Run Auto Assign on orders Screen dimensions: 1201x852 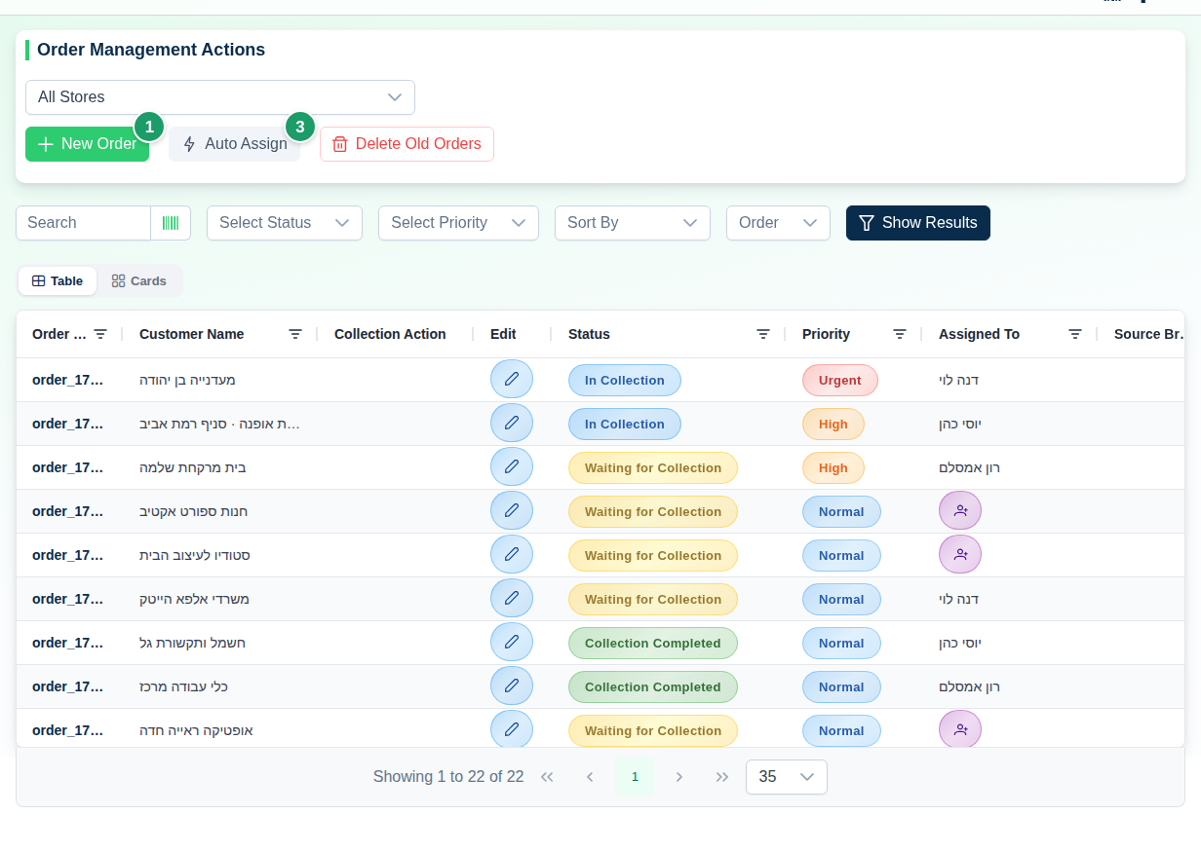[234, 144]
